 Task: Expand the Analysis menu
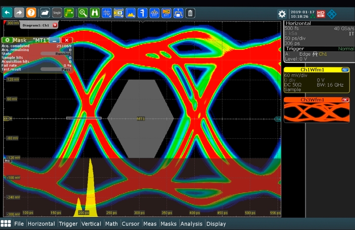[x=191, y=224]
